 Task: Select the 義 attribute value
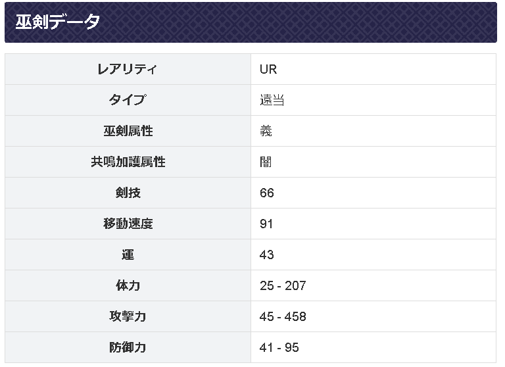click(266, 131)
